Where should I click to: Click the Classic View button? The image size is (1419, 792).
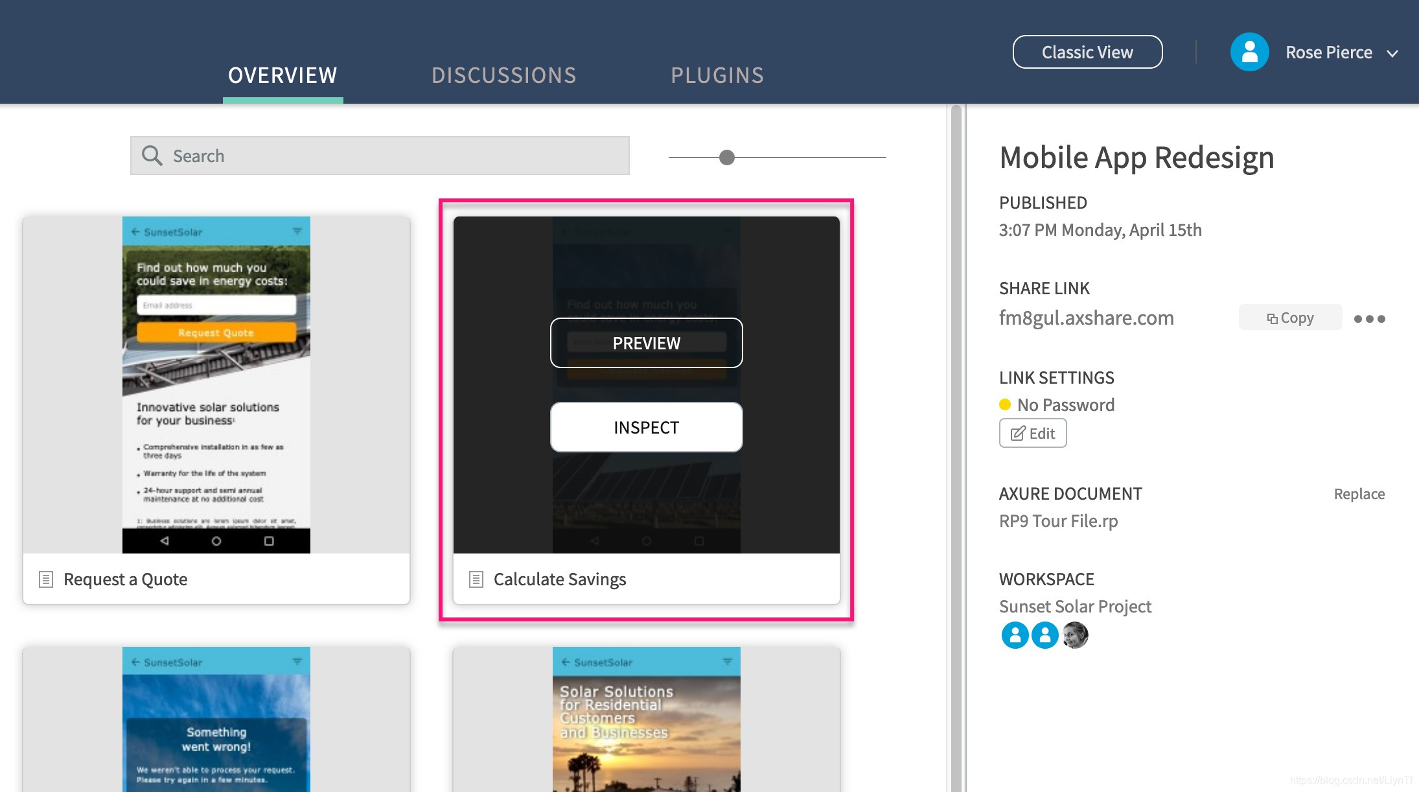(1087, 52)
